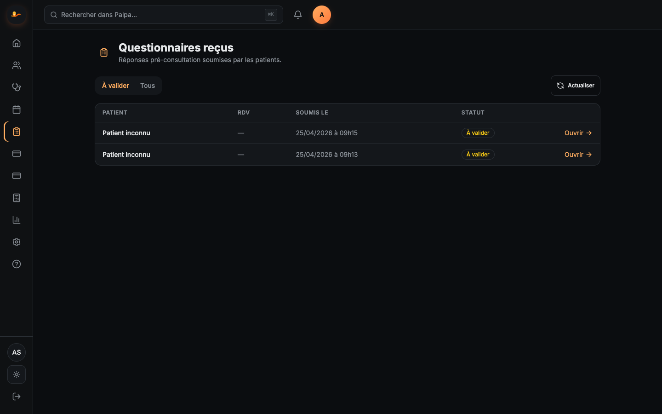Click the Réponses pré-consultation subtitle text
This screenshot has width=662, height=414.
click(x=200, y=60)
